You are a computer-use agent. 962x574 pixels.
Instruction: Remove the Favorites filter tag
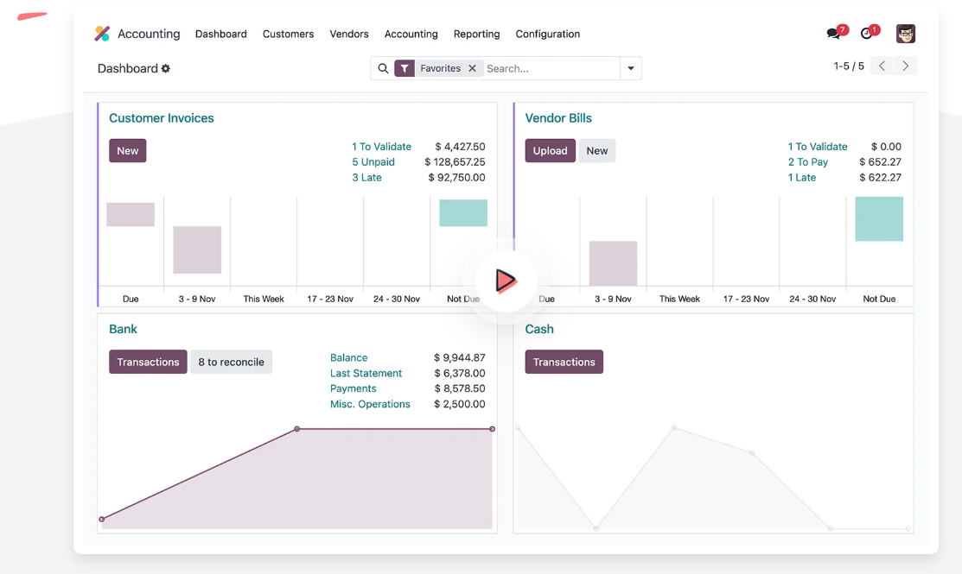(473, 68)
